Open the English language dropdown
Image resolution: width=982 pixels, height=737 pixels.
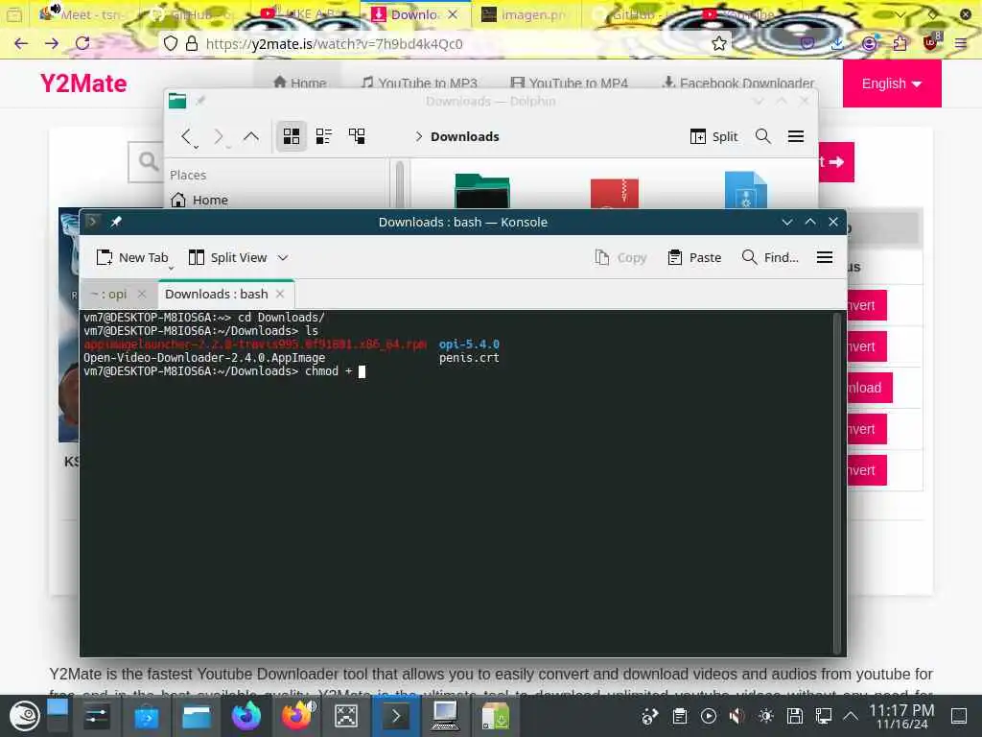click(892, 83)
